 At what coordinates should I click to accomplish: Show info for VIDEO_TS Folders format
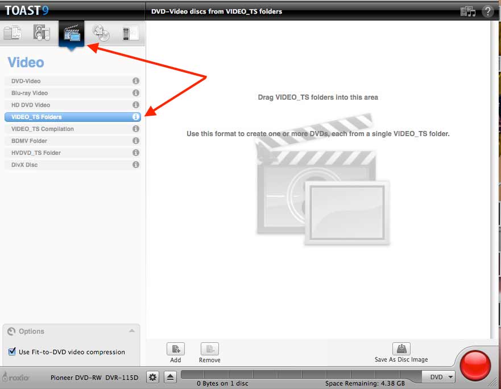[x=136, y=117]
